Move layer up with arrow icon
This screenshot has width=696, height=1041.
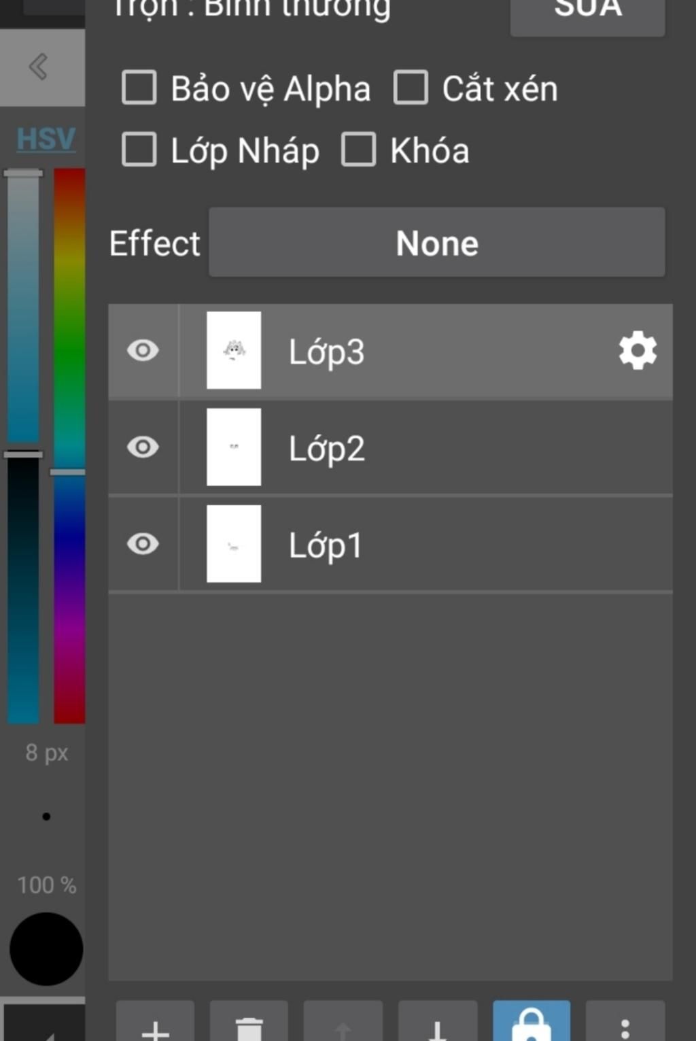[343, 1021]
